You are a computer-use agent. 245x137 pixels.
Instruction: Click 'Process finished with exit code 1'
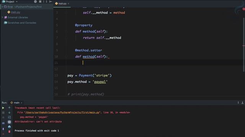pos(37,131)
